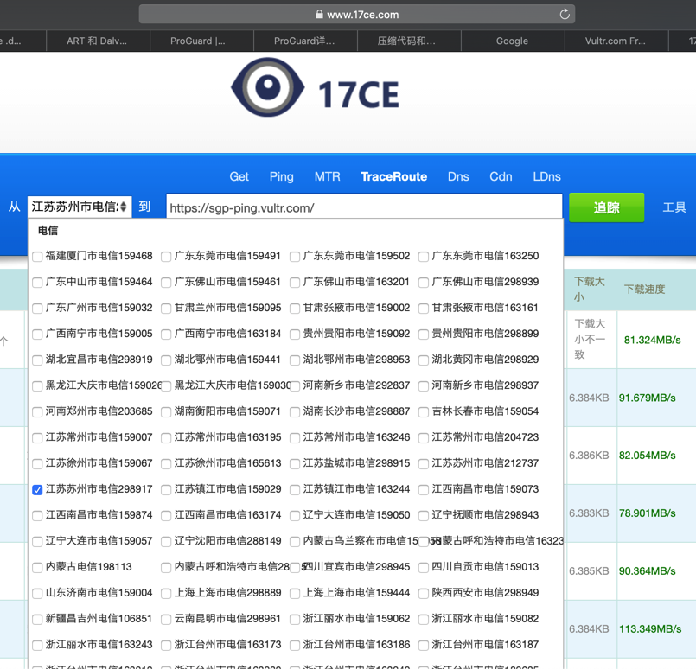The width and height of the screenshot is (696, 669).
Task: Switch to the ProGuard |... browser tab
Action: click(x=201, y=41)
